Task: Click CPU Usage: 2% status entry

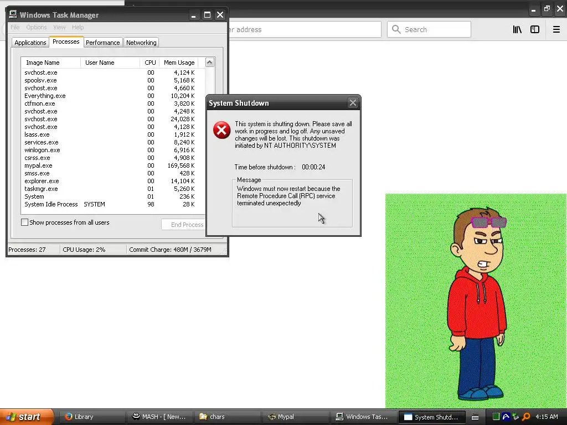Action: click(x=93, y=250)
